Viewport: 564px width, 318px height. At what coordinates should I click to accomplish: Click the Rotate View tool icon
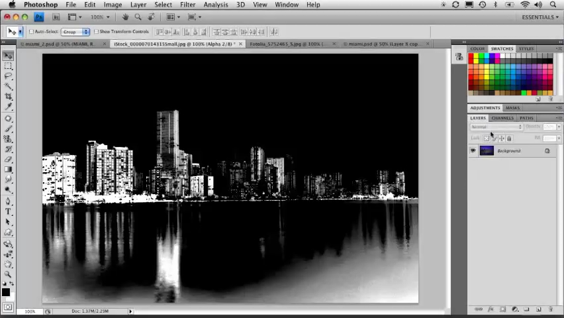tap(152, 17)
